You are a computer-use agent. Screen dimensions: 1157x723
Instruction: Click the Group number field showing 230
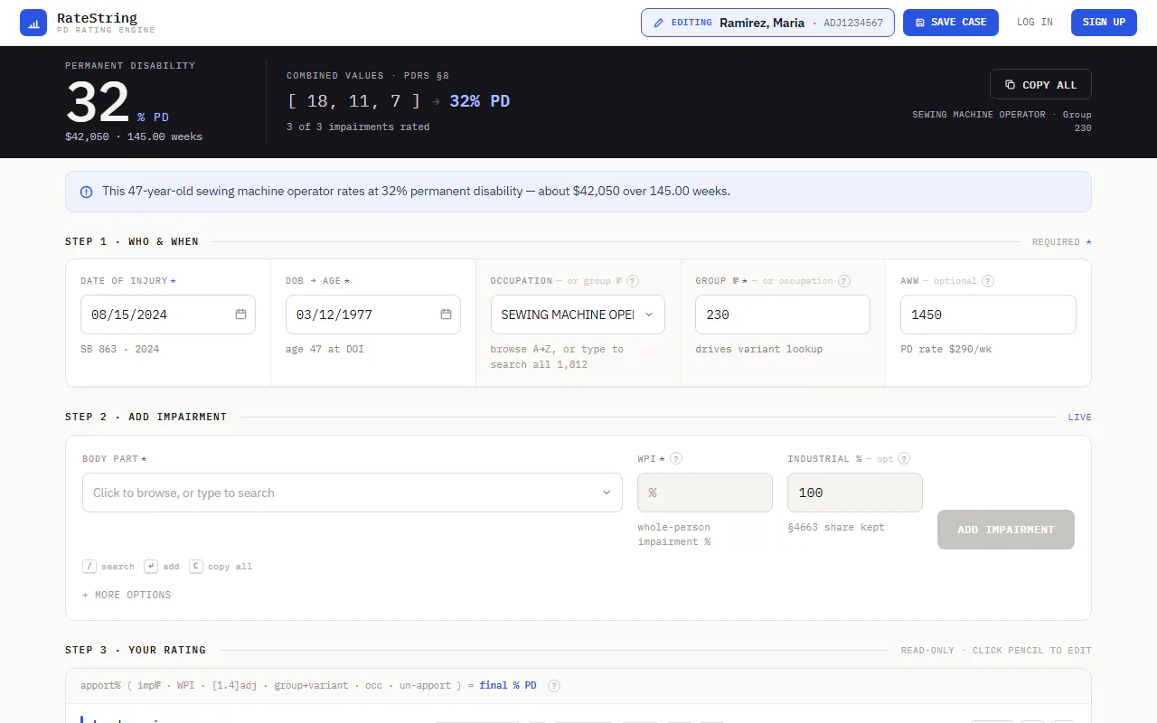(783, 315)
